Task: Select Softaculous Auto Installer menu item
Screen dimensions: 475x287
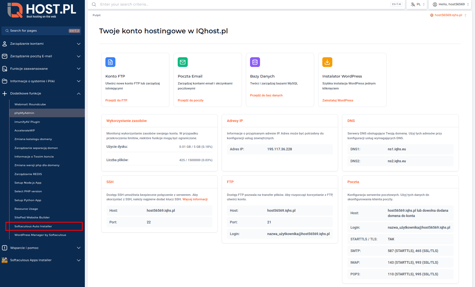Action: tap(33, 226)
